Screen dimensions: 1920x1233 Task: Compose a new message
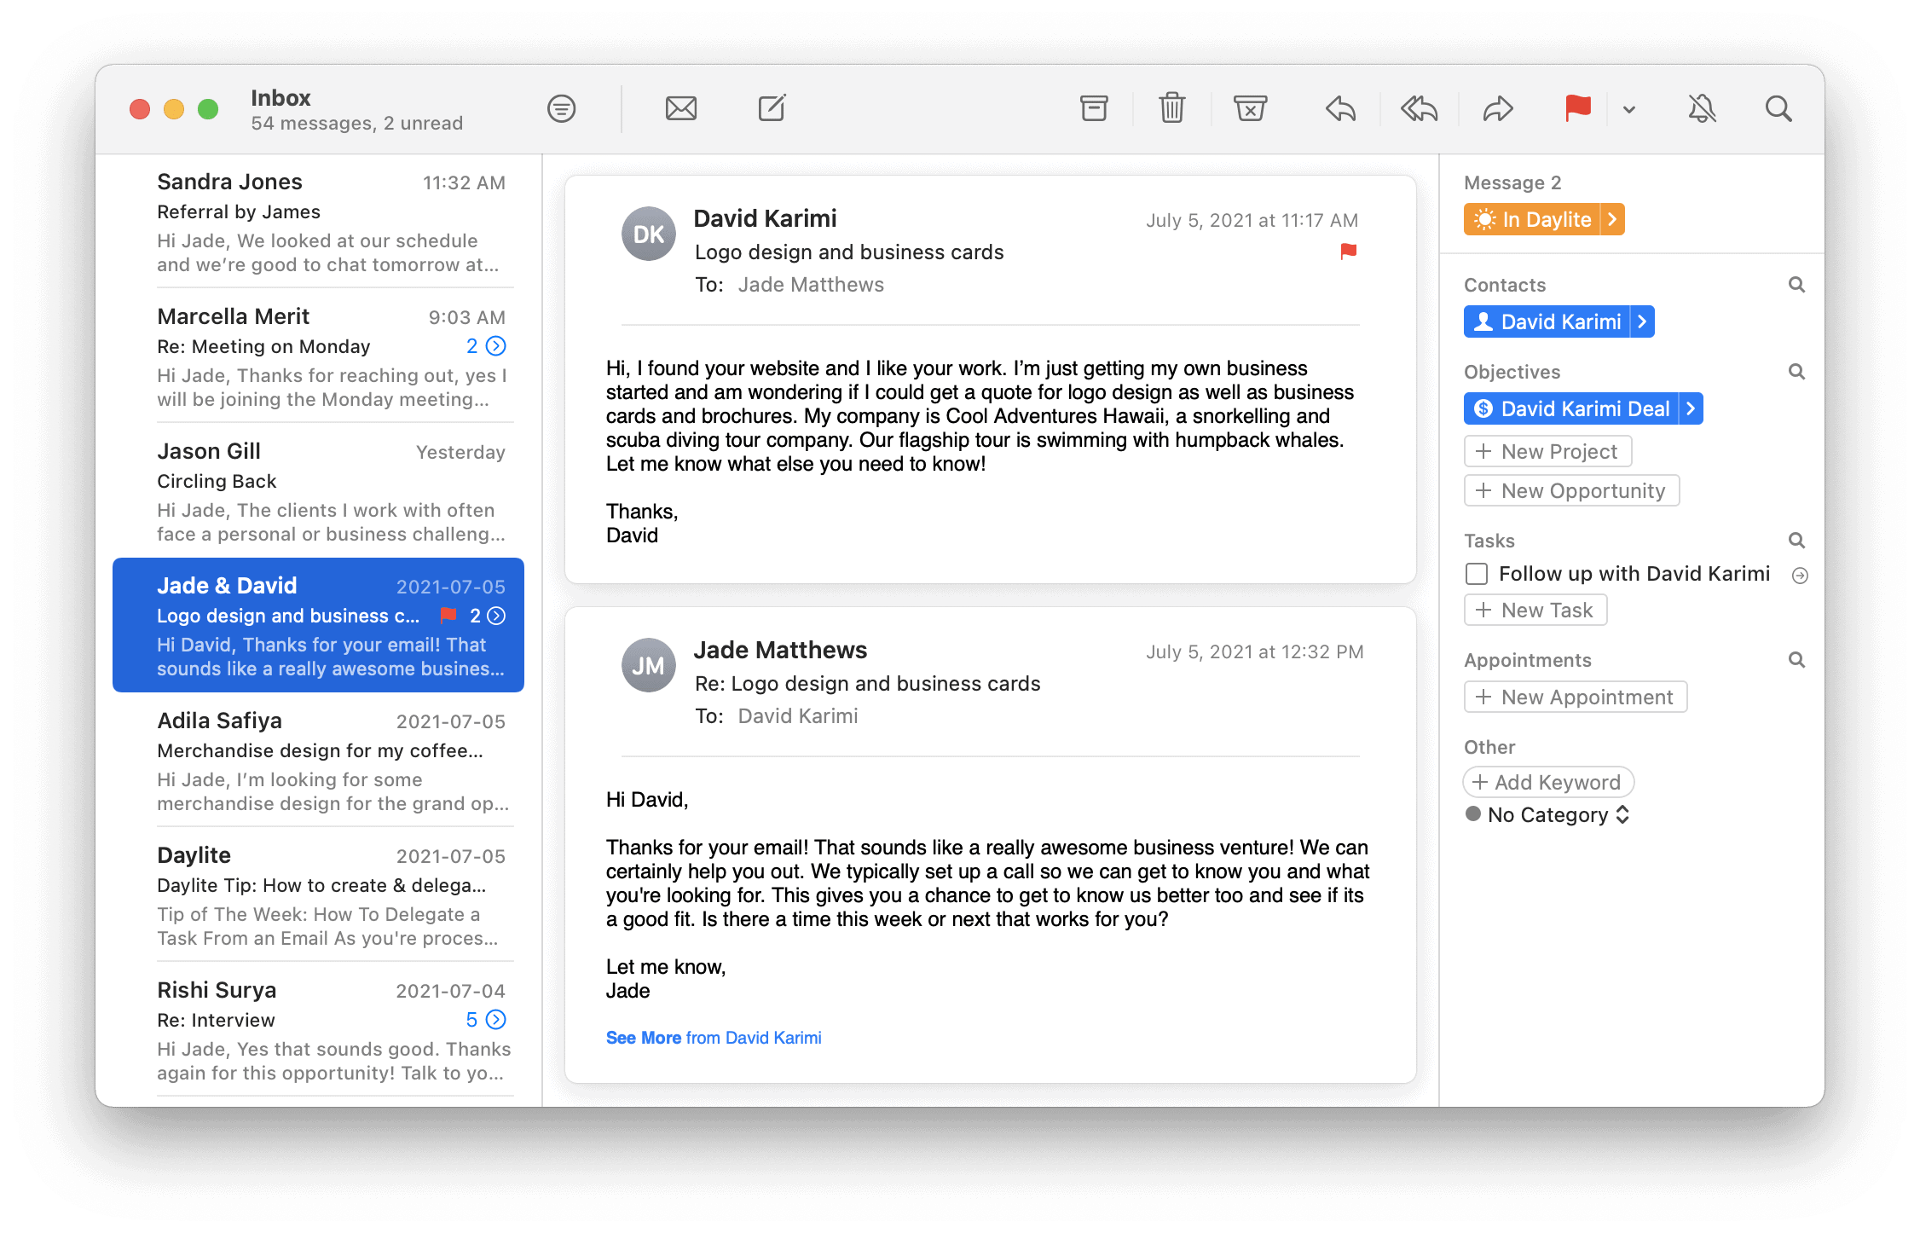click(772, 109)
